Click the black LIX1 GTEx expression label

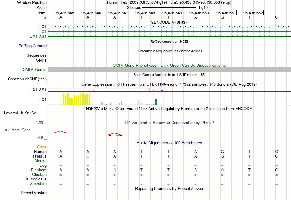point(42,99)
